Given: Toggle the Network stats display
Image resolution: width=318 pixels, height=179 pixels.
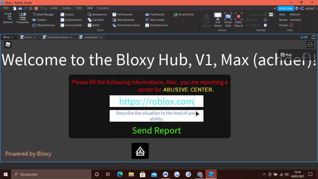Looking at the screenshot, I should coord(295,14).
